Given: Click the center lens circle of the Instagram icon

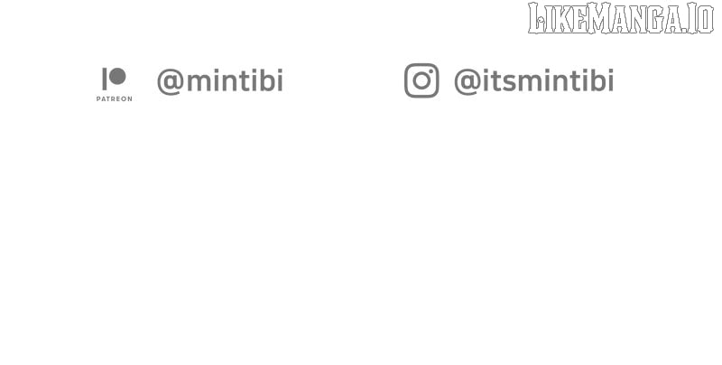Looking at the screenshot, I should point(421,81).
